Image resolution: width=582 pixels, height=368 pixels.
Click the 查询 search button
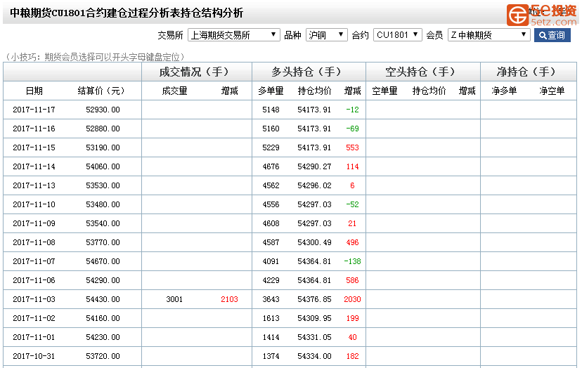552,35
